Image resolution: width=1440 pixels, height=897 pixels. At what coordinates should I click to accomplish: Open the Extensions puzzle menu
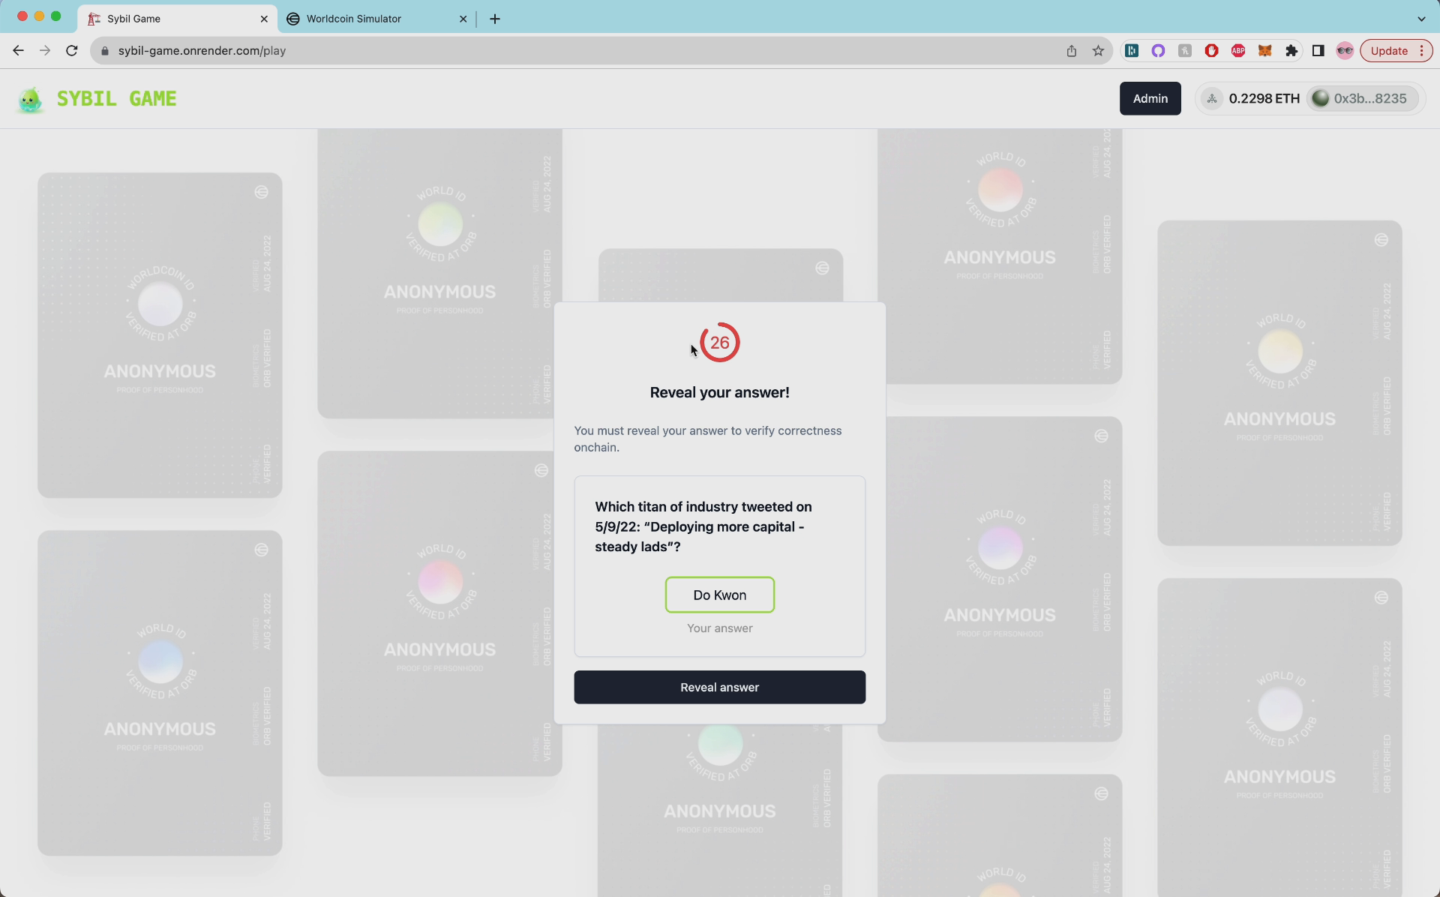1291,50
